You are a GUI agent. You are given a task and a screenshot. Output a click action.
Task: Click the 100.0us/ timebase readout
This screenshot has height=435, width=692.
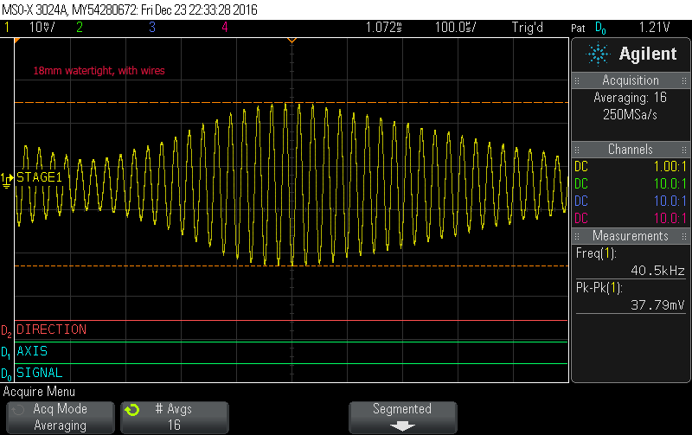[x=456, y=27]
